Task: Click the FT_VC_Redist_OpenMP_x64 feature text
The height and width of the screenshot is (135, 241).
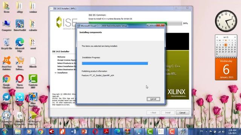Action: click(x=98, y=75)
